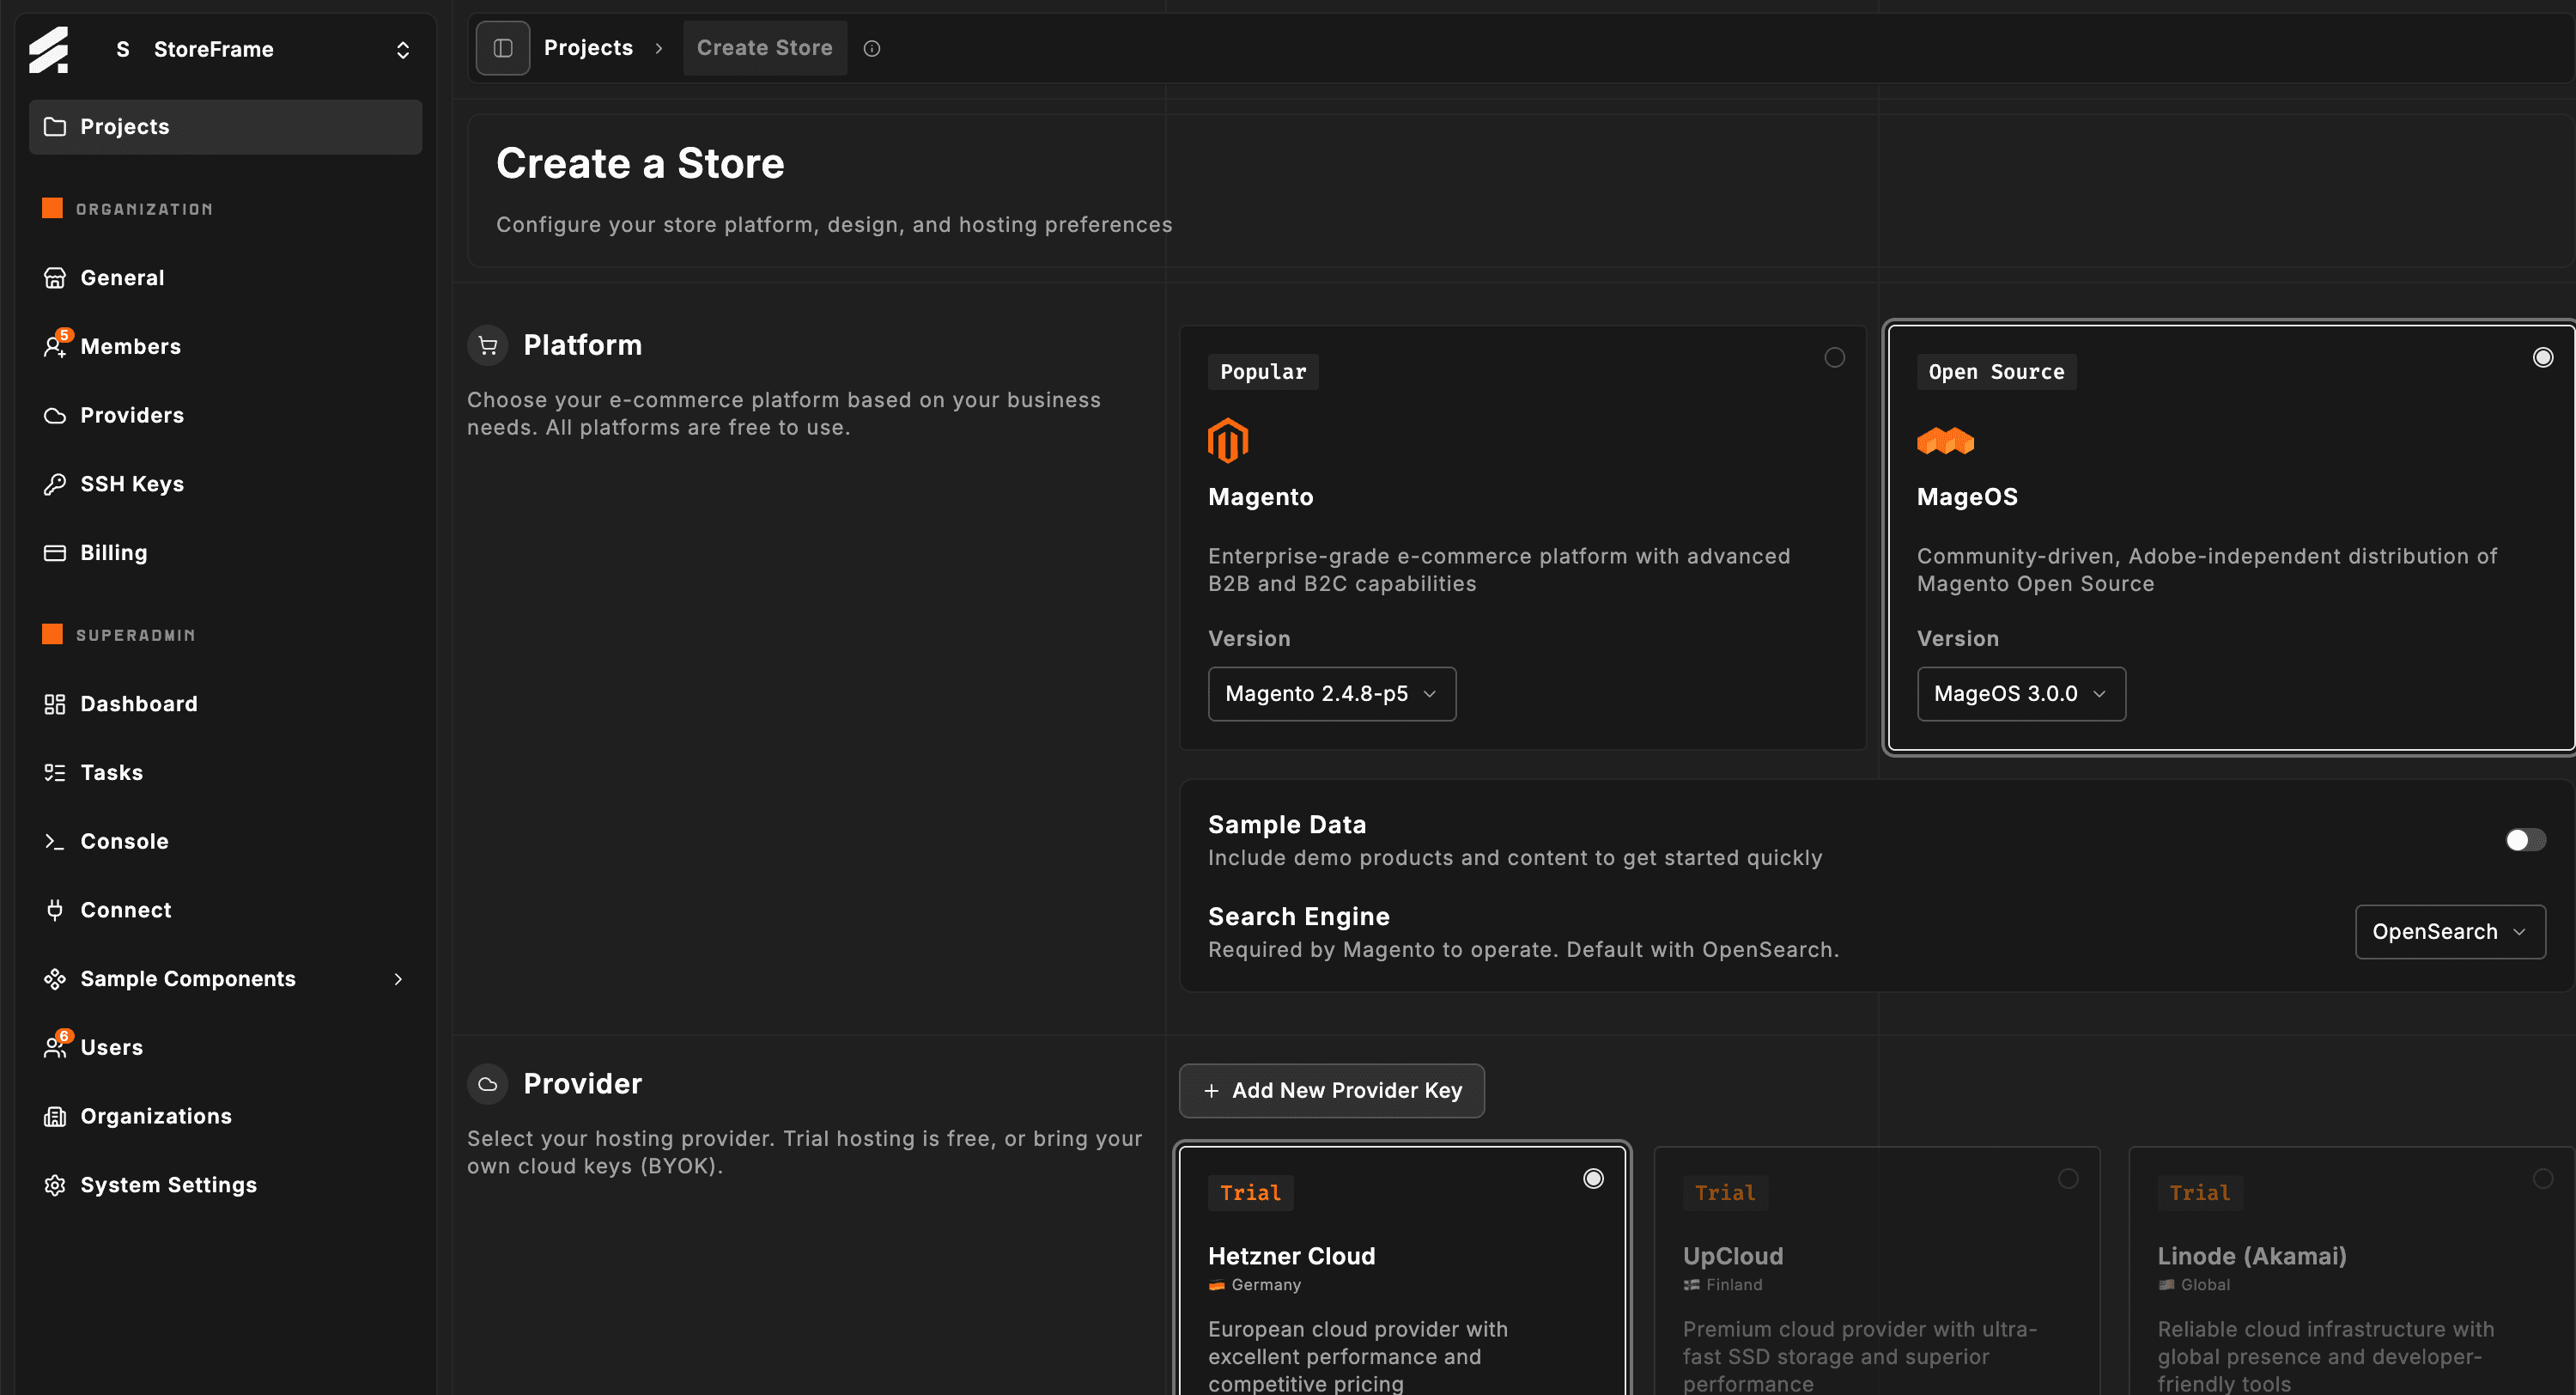Click the Platform shopping cart icon
Image resolution: width=2576 pixels, height=1395 pixels.
488,345
